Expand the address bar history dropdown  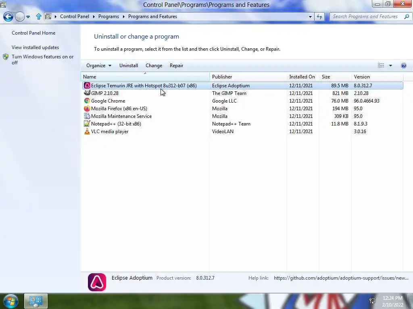pos(310,16)
